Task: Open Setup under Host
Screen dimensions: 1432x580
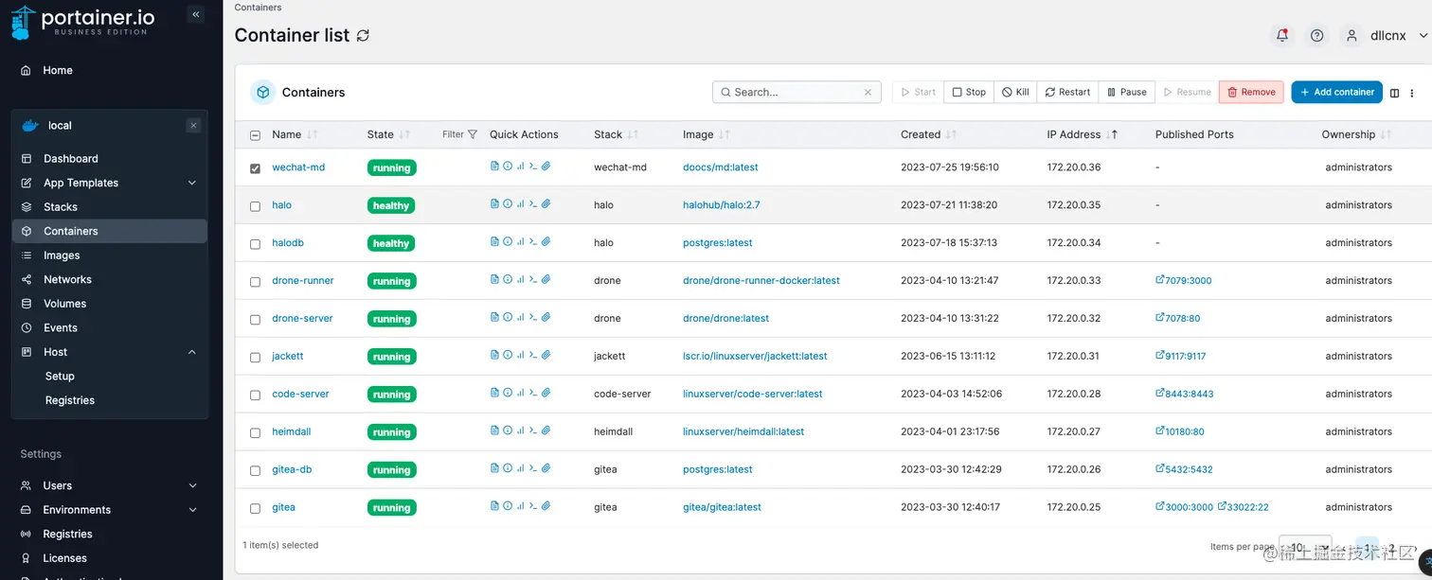Action: coord(60,376)
